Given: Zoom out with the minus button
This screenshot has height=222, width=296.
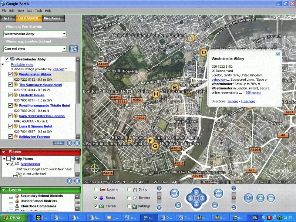Looking at the screenshot, I should point(159,208).
